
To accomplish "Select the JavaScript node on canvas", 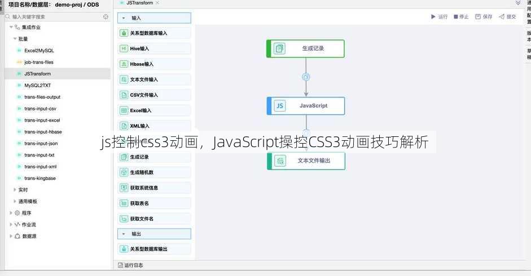I will 306,106.
